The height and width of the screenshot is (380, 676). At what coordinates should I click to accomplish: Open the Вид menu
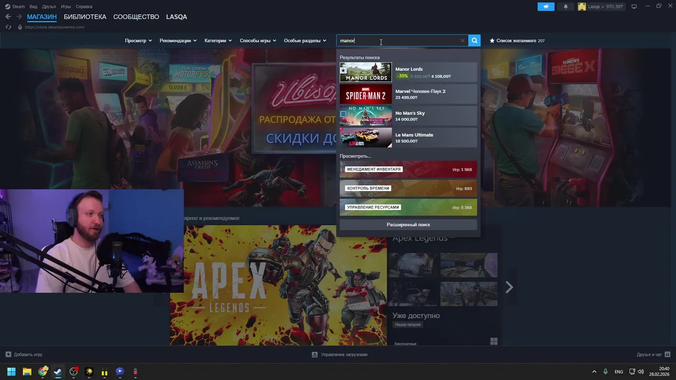(x=33, y=6)
